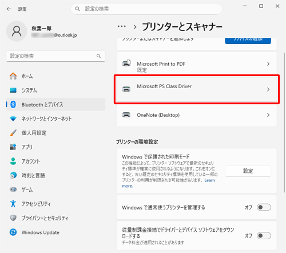286x253 pixels.
Task: Open the ネットワークとインターネット wifi icon
Action: (13, 118)
